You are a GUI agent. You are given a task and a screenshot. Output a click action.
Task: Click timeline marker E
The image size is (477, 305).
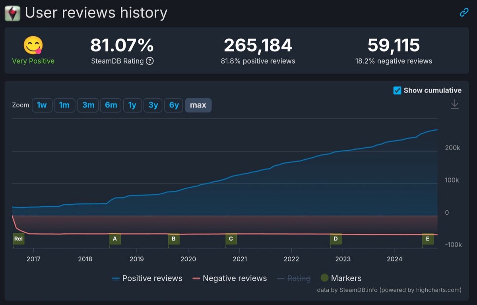pyautogui.click(x=428, y=239)
